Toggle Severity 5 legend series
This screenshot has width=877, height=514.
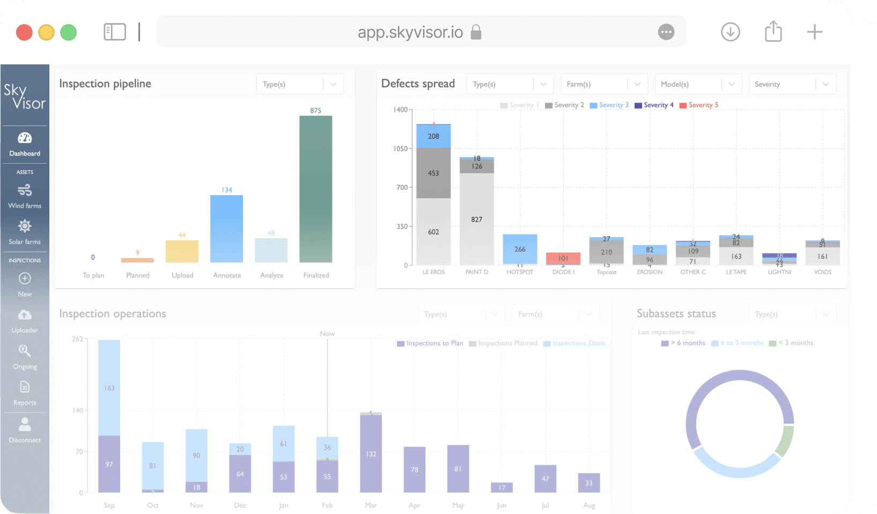(698, 105)
